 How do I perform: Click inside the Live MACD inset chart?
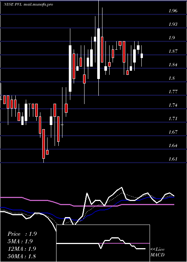[103, 243]
